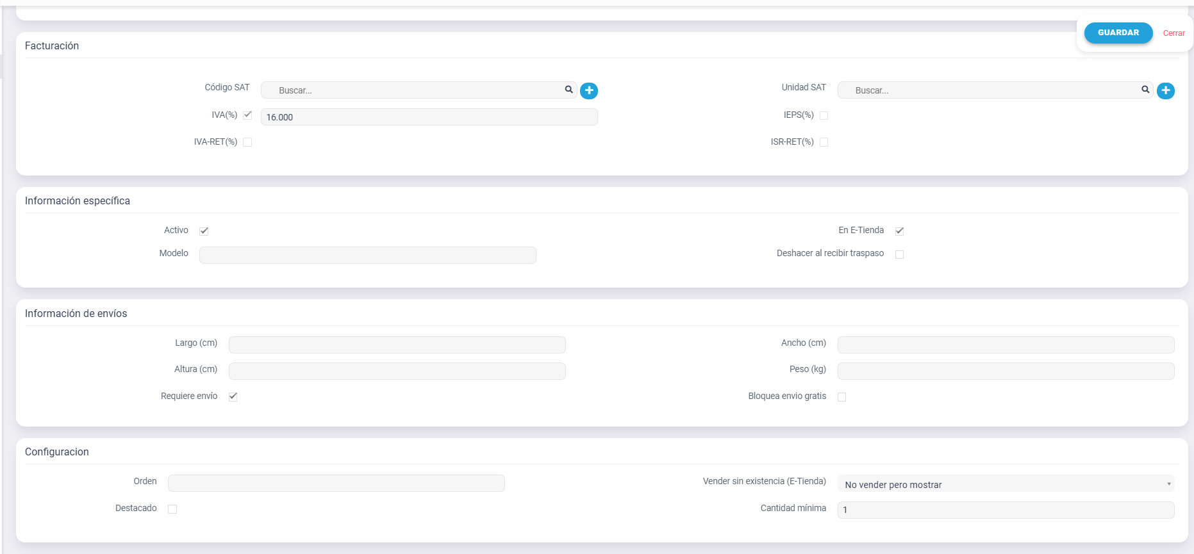Toggle the Requiere envío checkbox
Image resolution: width=1194 pixels, height=554 pixels.
pos(233,396)
